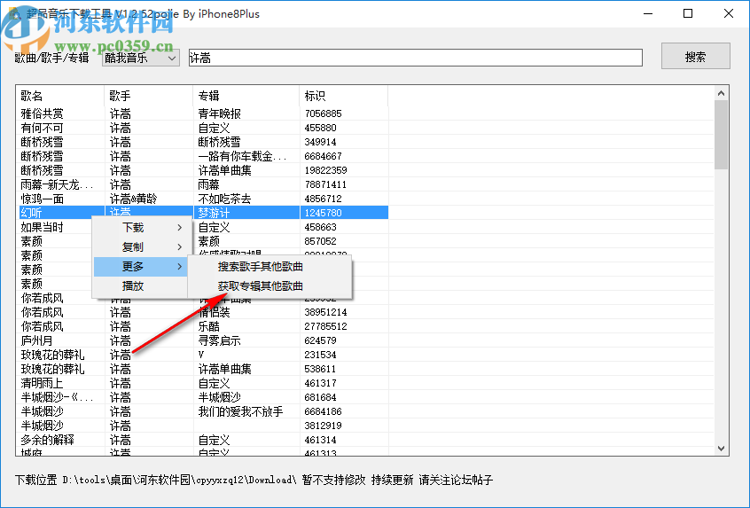Focus the search field containing 许嵩

pos(415,58)
